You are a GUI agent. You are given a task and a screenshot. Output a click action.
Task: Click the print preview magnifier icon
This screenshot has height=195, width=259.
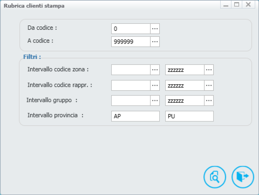click(215, 177)
